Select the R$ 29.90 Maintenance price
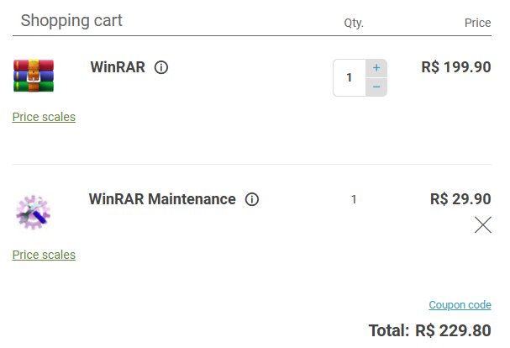Screen dimensions: 510x348 (x=460, y=199)
